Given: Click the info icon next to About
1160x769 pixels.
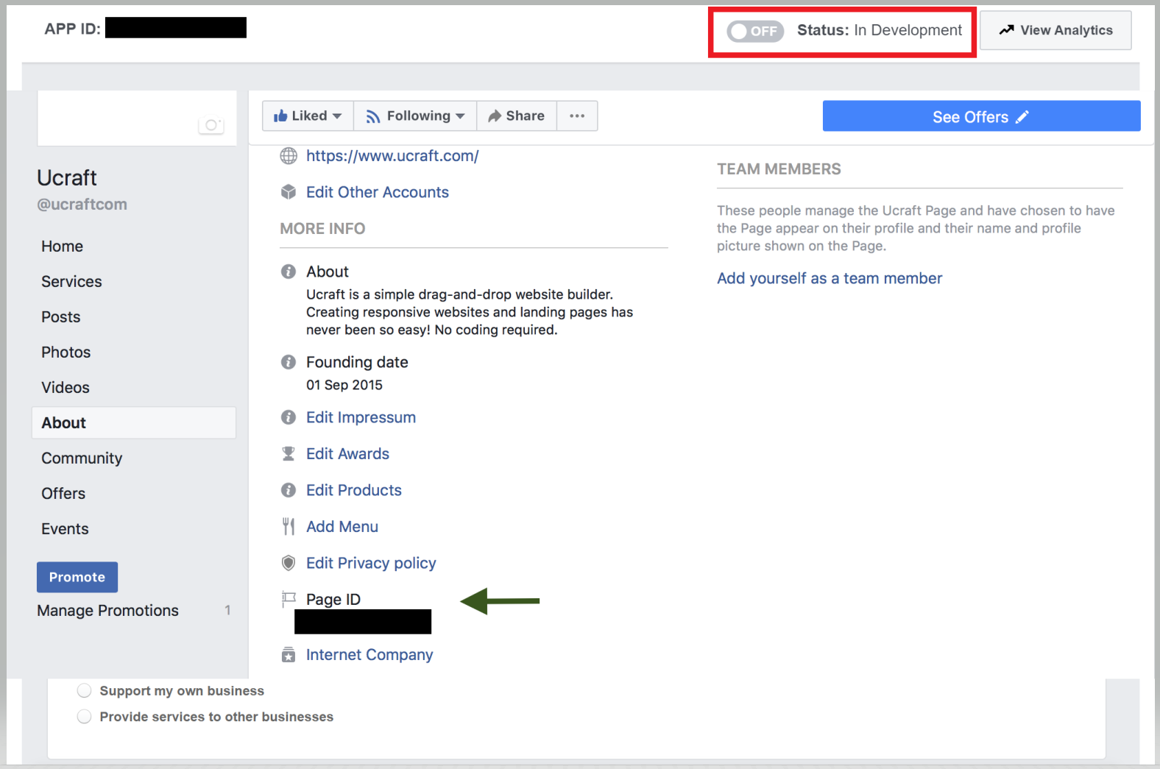Looking at the screenshot, I should coord(289,272).
